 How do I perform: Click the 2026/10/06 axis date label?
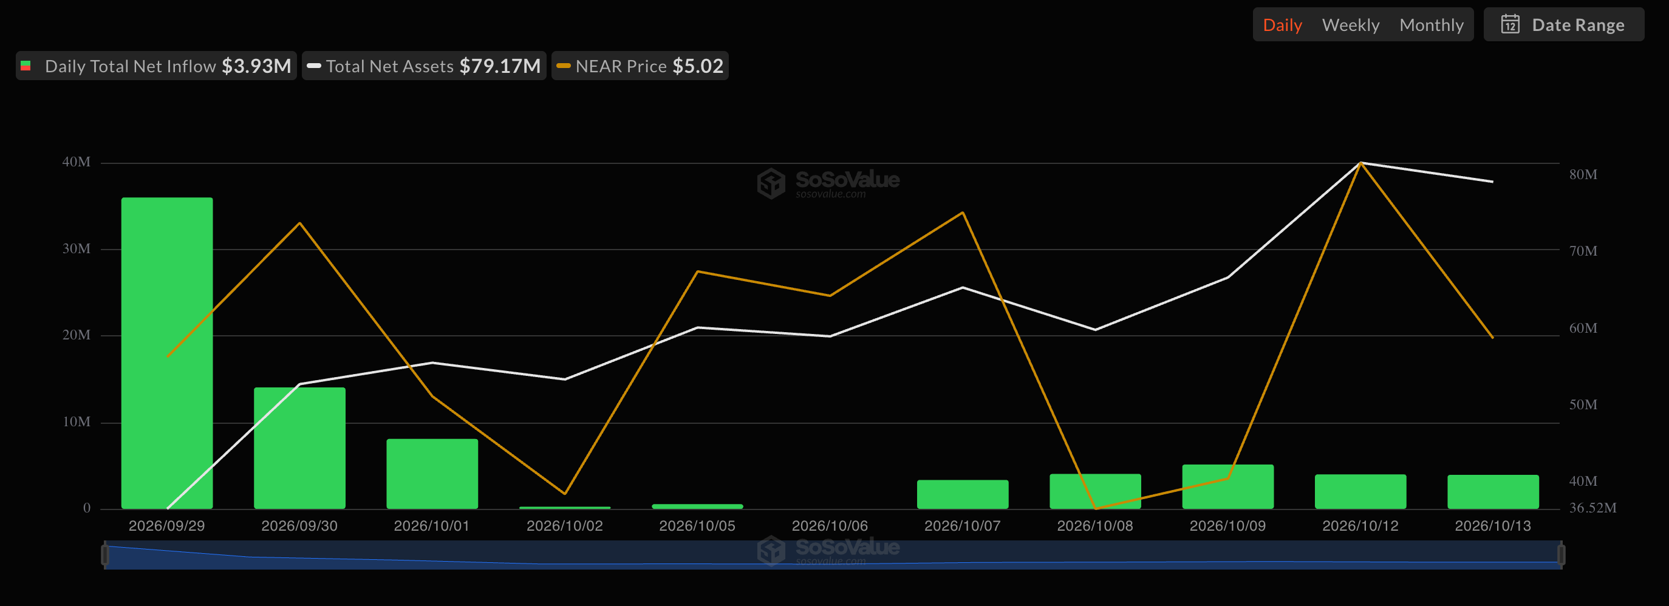[829, 526]
